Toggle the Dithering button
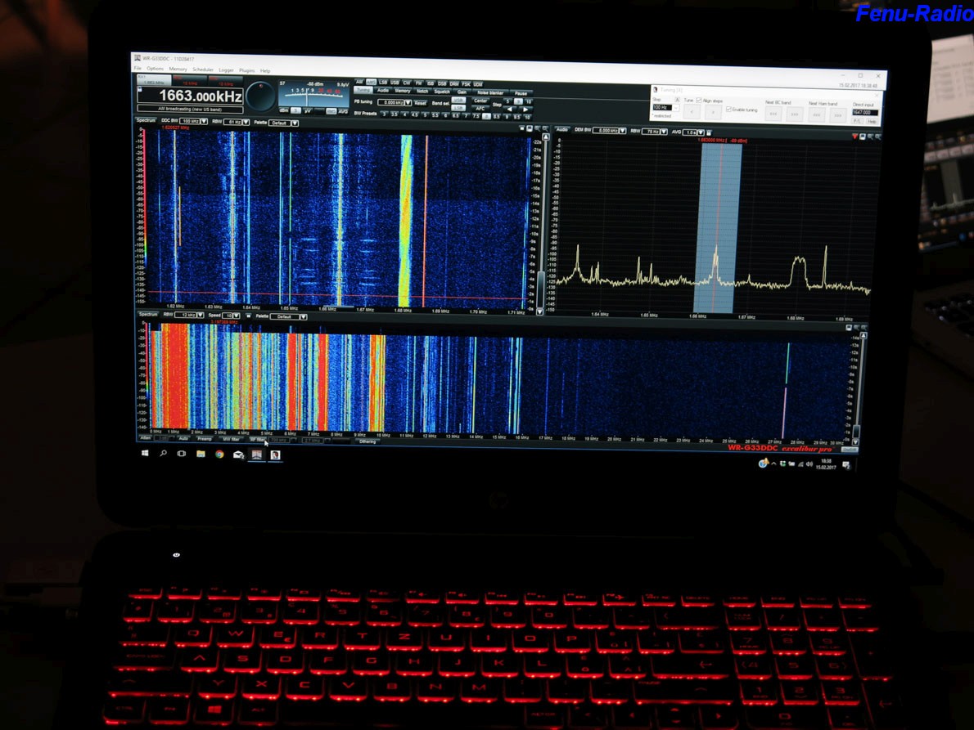Image resolution: width=974 pixels, height=730 pixels. click(368, 441)
